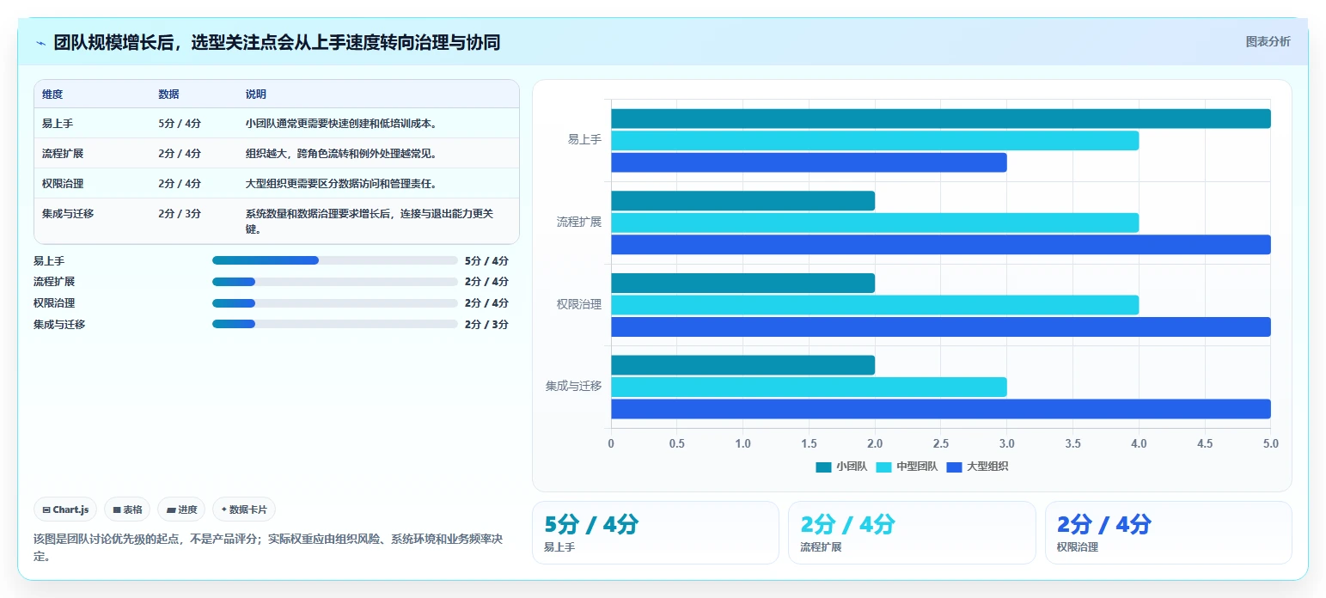Image resolution: width=1326 pixels, height=598 pixels.
Task: Click the 中型团队 bar in the 流程扩展 group
Action: (x=875, y=223)
